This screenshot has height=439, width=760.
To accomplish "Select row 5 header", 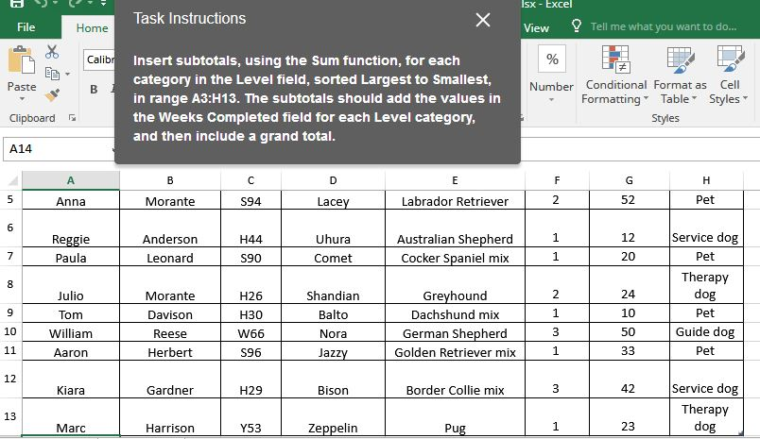I will (10, 199).
